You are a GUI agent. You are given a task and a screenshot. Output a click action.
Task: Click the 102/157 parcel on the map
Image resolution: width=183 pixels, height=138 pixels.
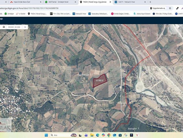[100, 80]
